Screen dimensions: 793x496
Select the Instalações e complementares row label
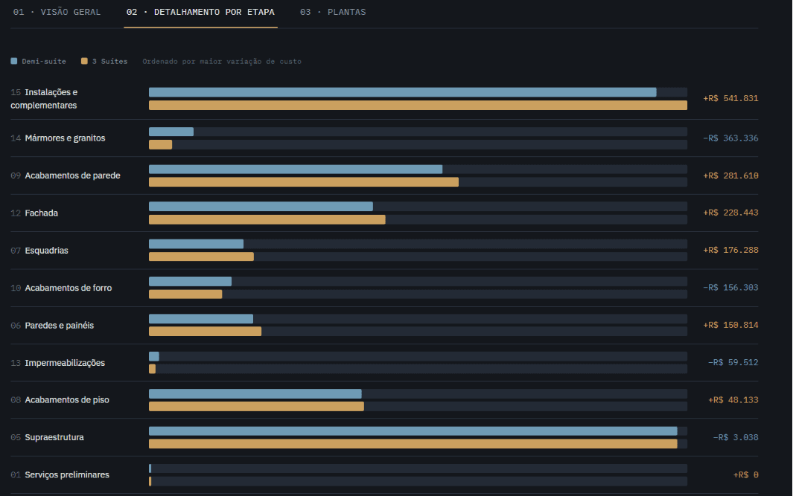44,98
